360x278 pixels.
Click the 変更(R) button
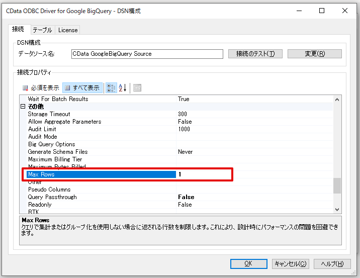point(315,54)
